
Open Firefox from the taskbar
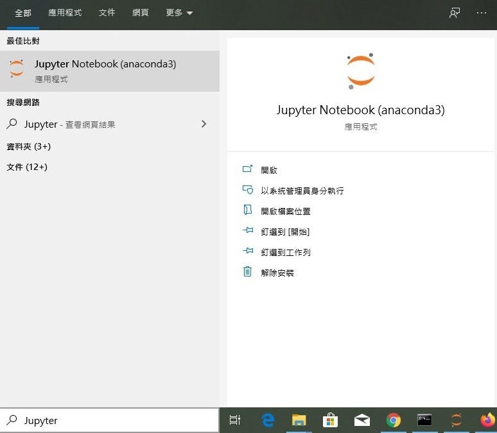[488, 420]
